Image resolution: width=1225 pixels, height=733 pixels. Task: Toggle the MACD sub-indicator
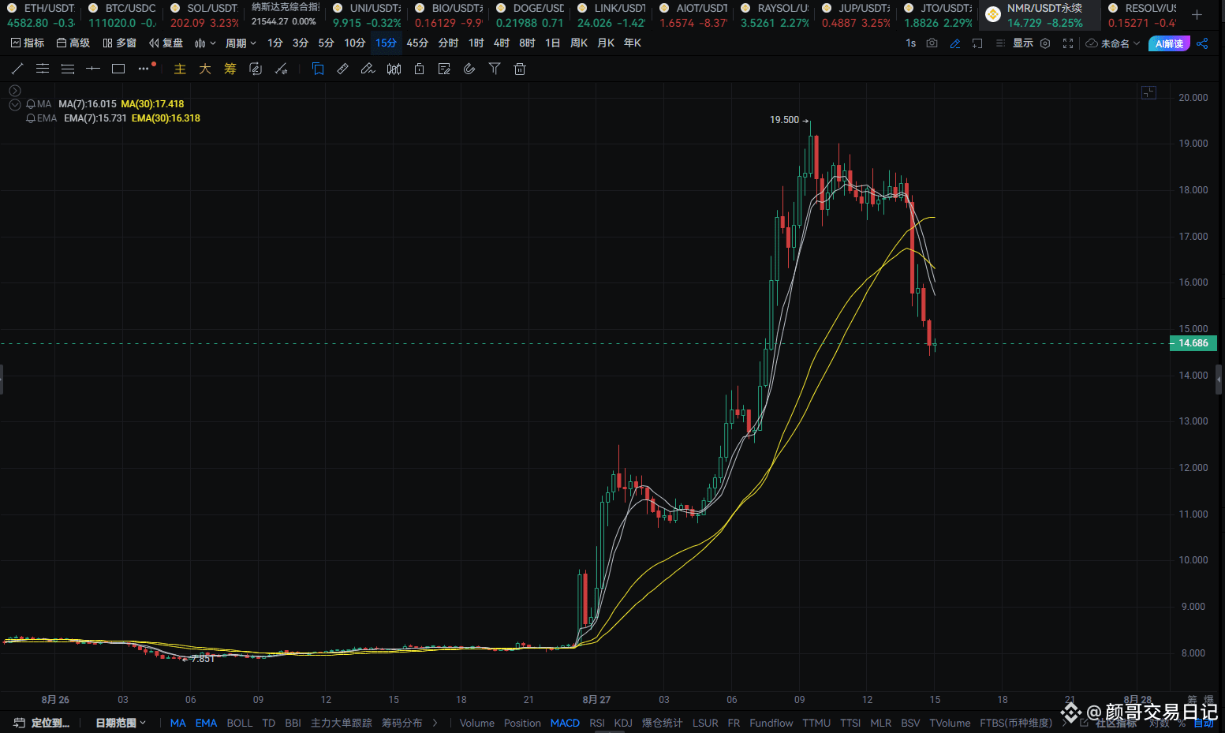pyautogui.click(x=565, y=723)
